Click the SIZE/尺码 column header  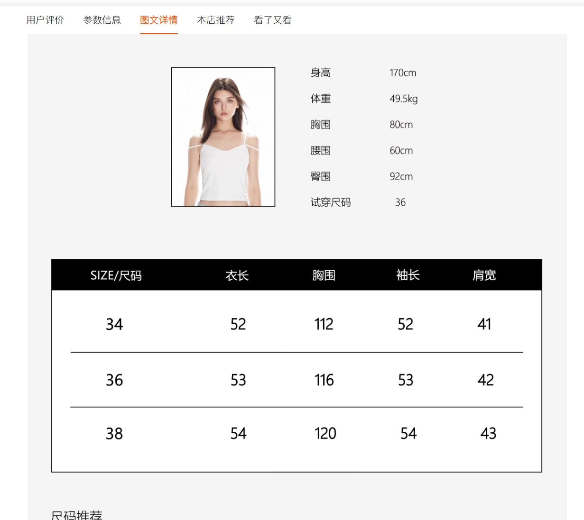(116, 275)
